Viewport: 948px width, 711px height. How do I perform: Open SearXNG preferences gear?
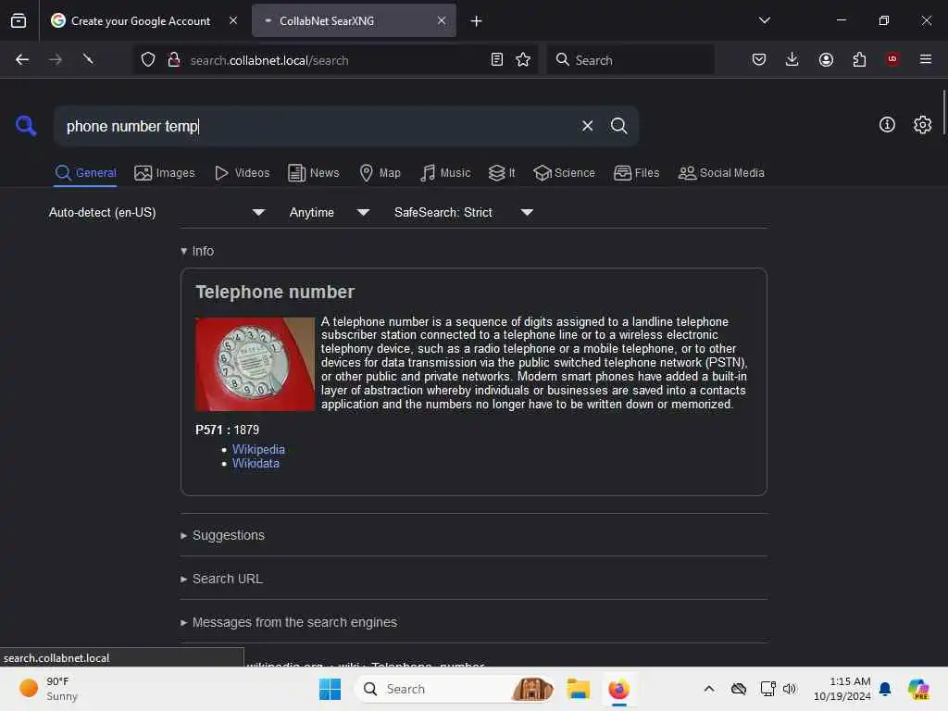(x=922, y=125)
